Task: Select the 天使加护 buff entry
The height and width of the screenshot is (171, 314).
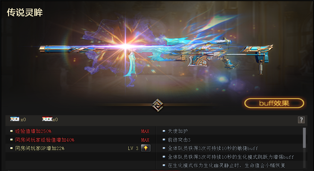Action: coord(177,131)
